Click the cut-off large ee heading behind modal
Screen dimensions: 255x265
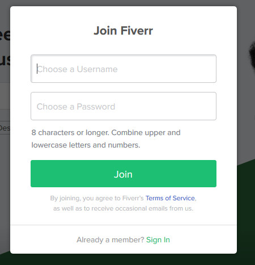click(5, 35)
